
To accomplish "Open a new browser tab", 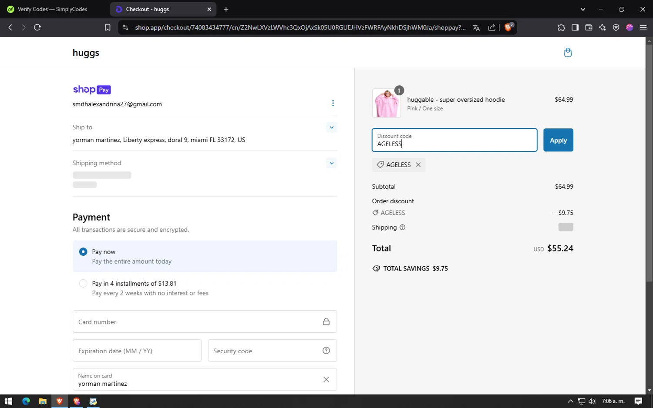I will pos(226,9).
